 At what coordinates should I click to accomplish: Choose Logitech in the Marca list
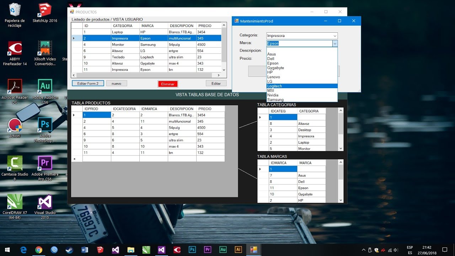(x=302, y=86)
